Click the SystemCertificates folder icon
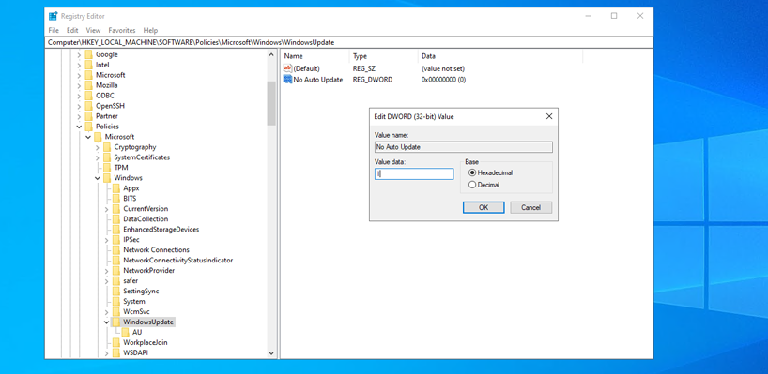768x374 pixels. click(x=107, y=157)
